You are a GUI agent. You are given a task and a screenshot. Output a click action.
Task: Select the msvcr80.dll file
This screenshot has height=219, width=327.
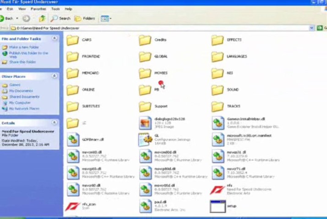pos(98,189)
